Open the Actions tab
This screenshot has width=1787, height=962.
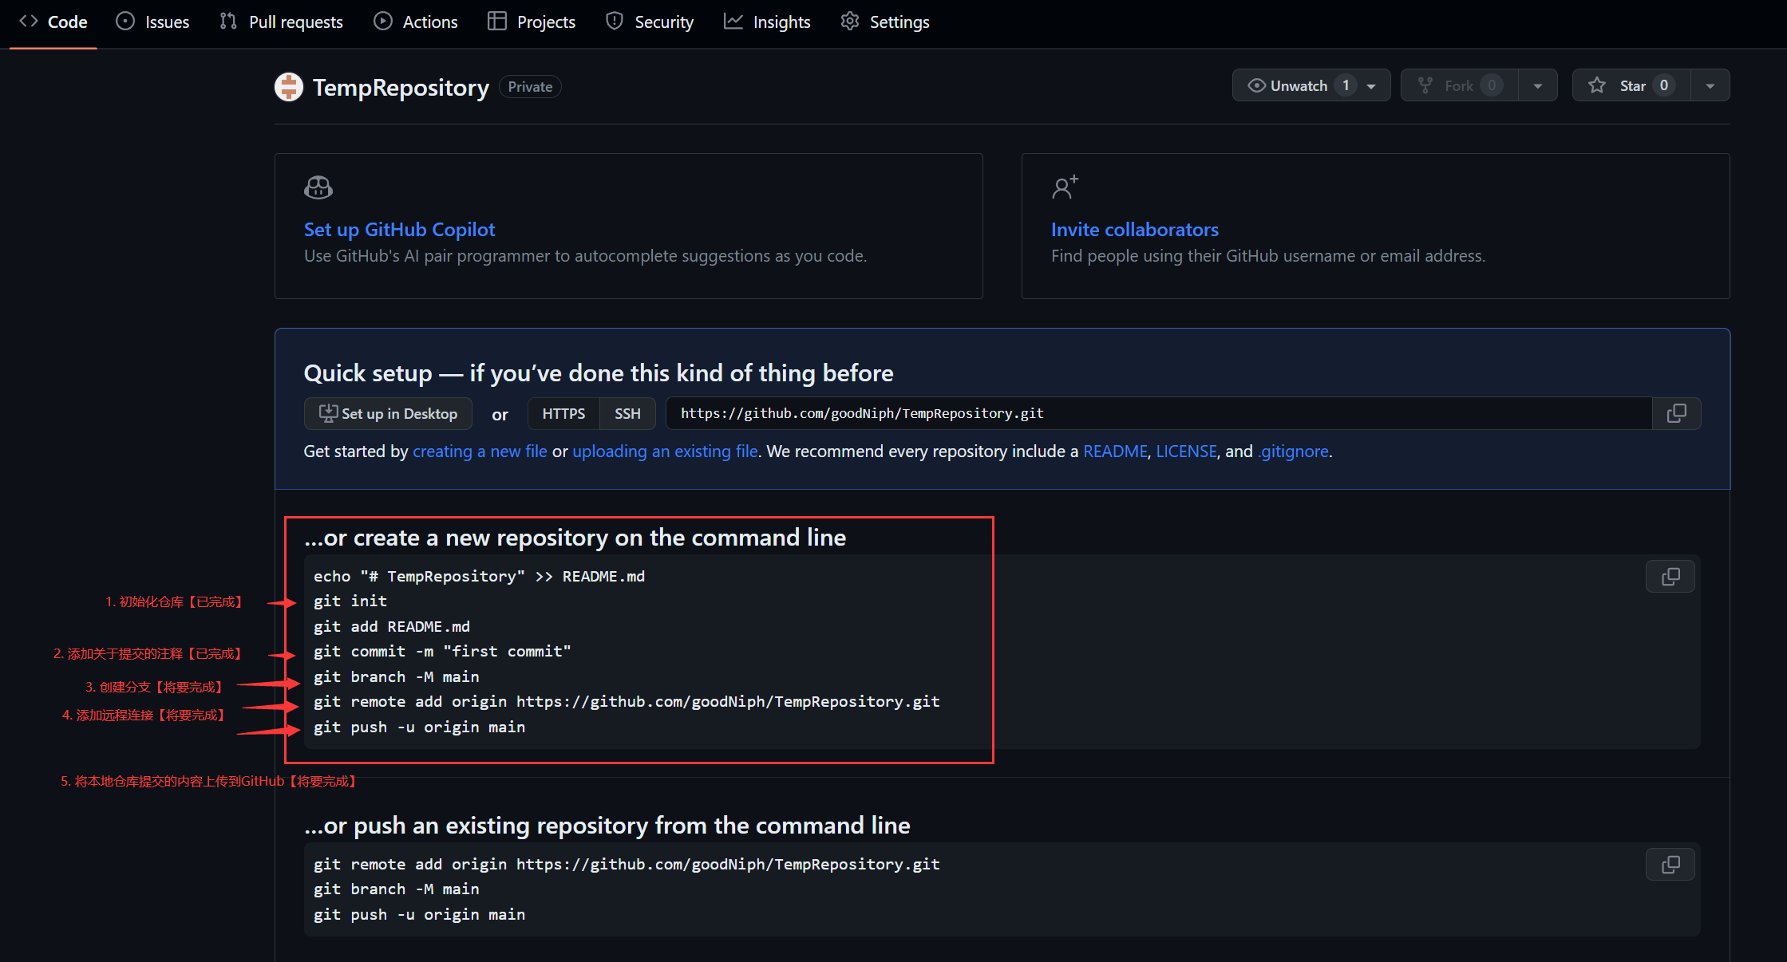(x=416, y=22)
